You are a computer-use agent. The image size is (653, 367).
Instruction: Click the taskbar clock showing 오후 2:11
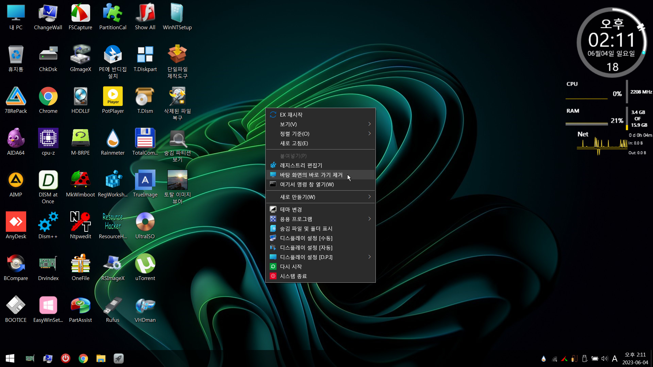pos(635,359)
